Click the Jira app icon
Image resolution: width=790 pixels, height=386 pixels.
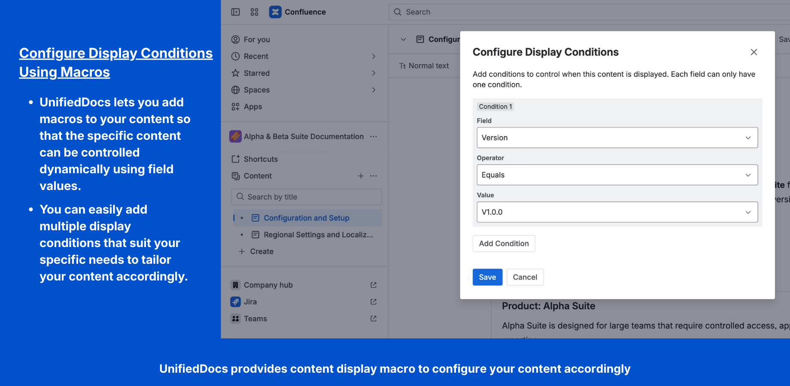coord(235,302)
